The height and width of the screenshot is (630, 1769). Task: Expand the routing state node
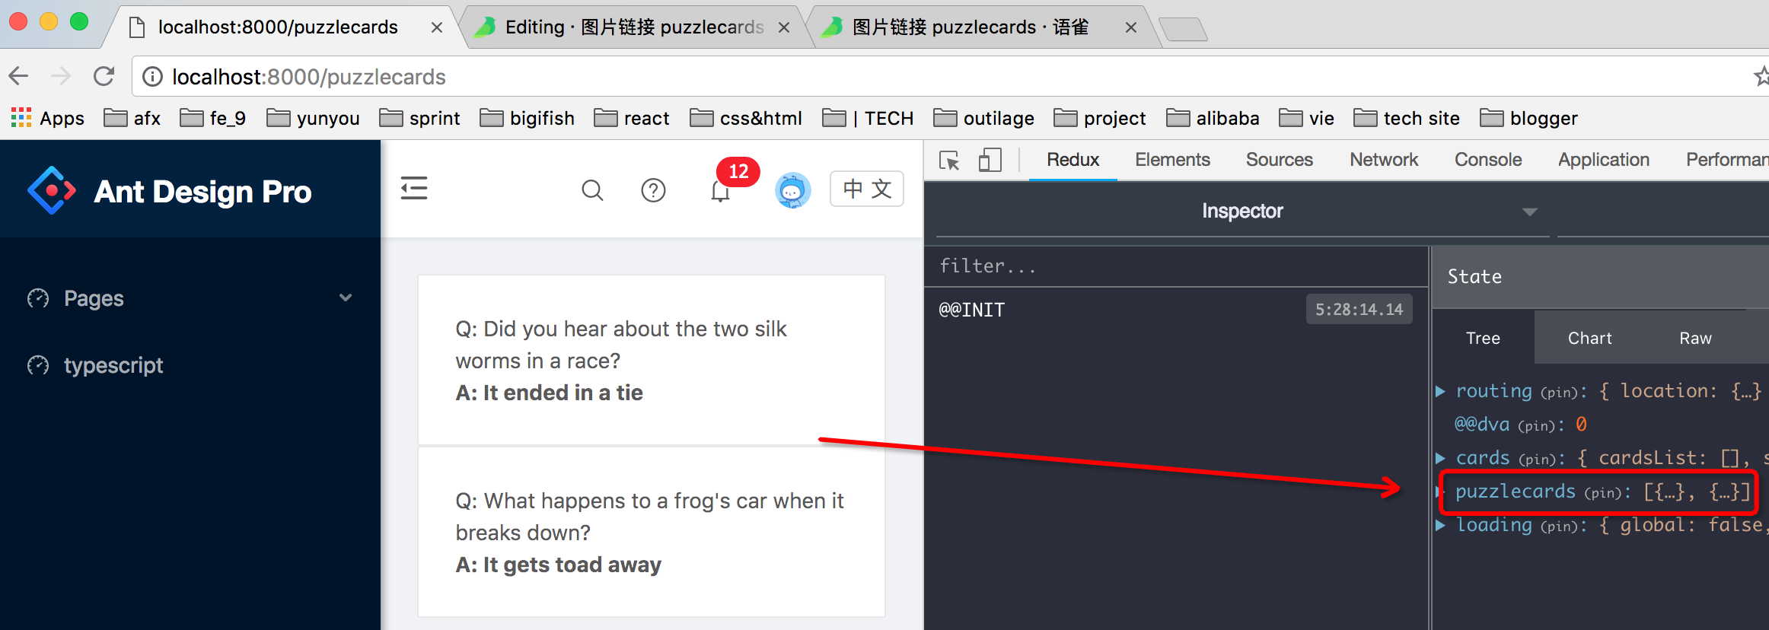(x=1440, y=391)
